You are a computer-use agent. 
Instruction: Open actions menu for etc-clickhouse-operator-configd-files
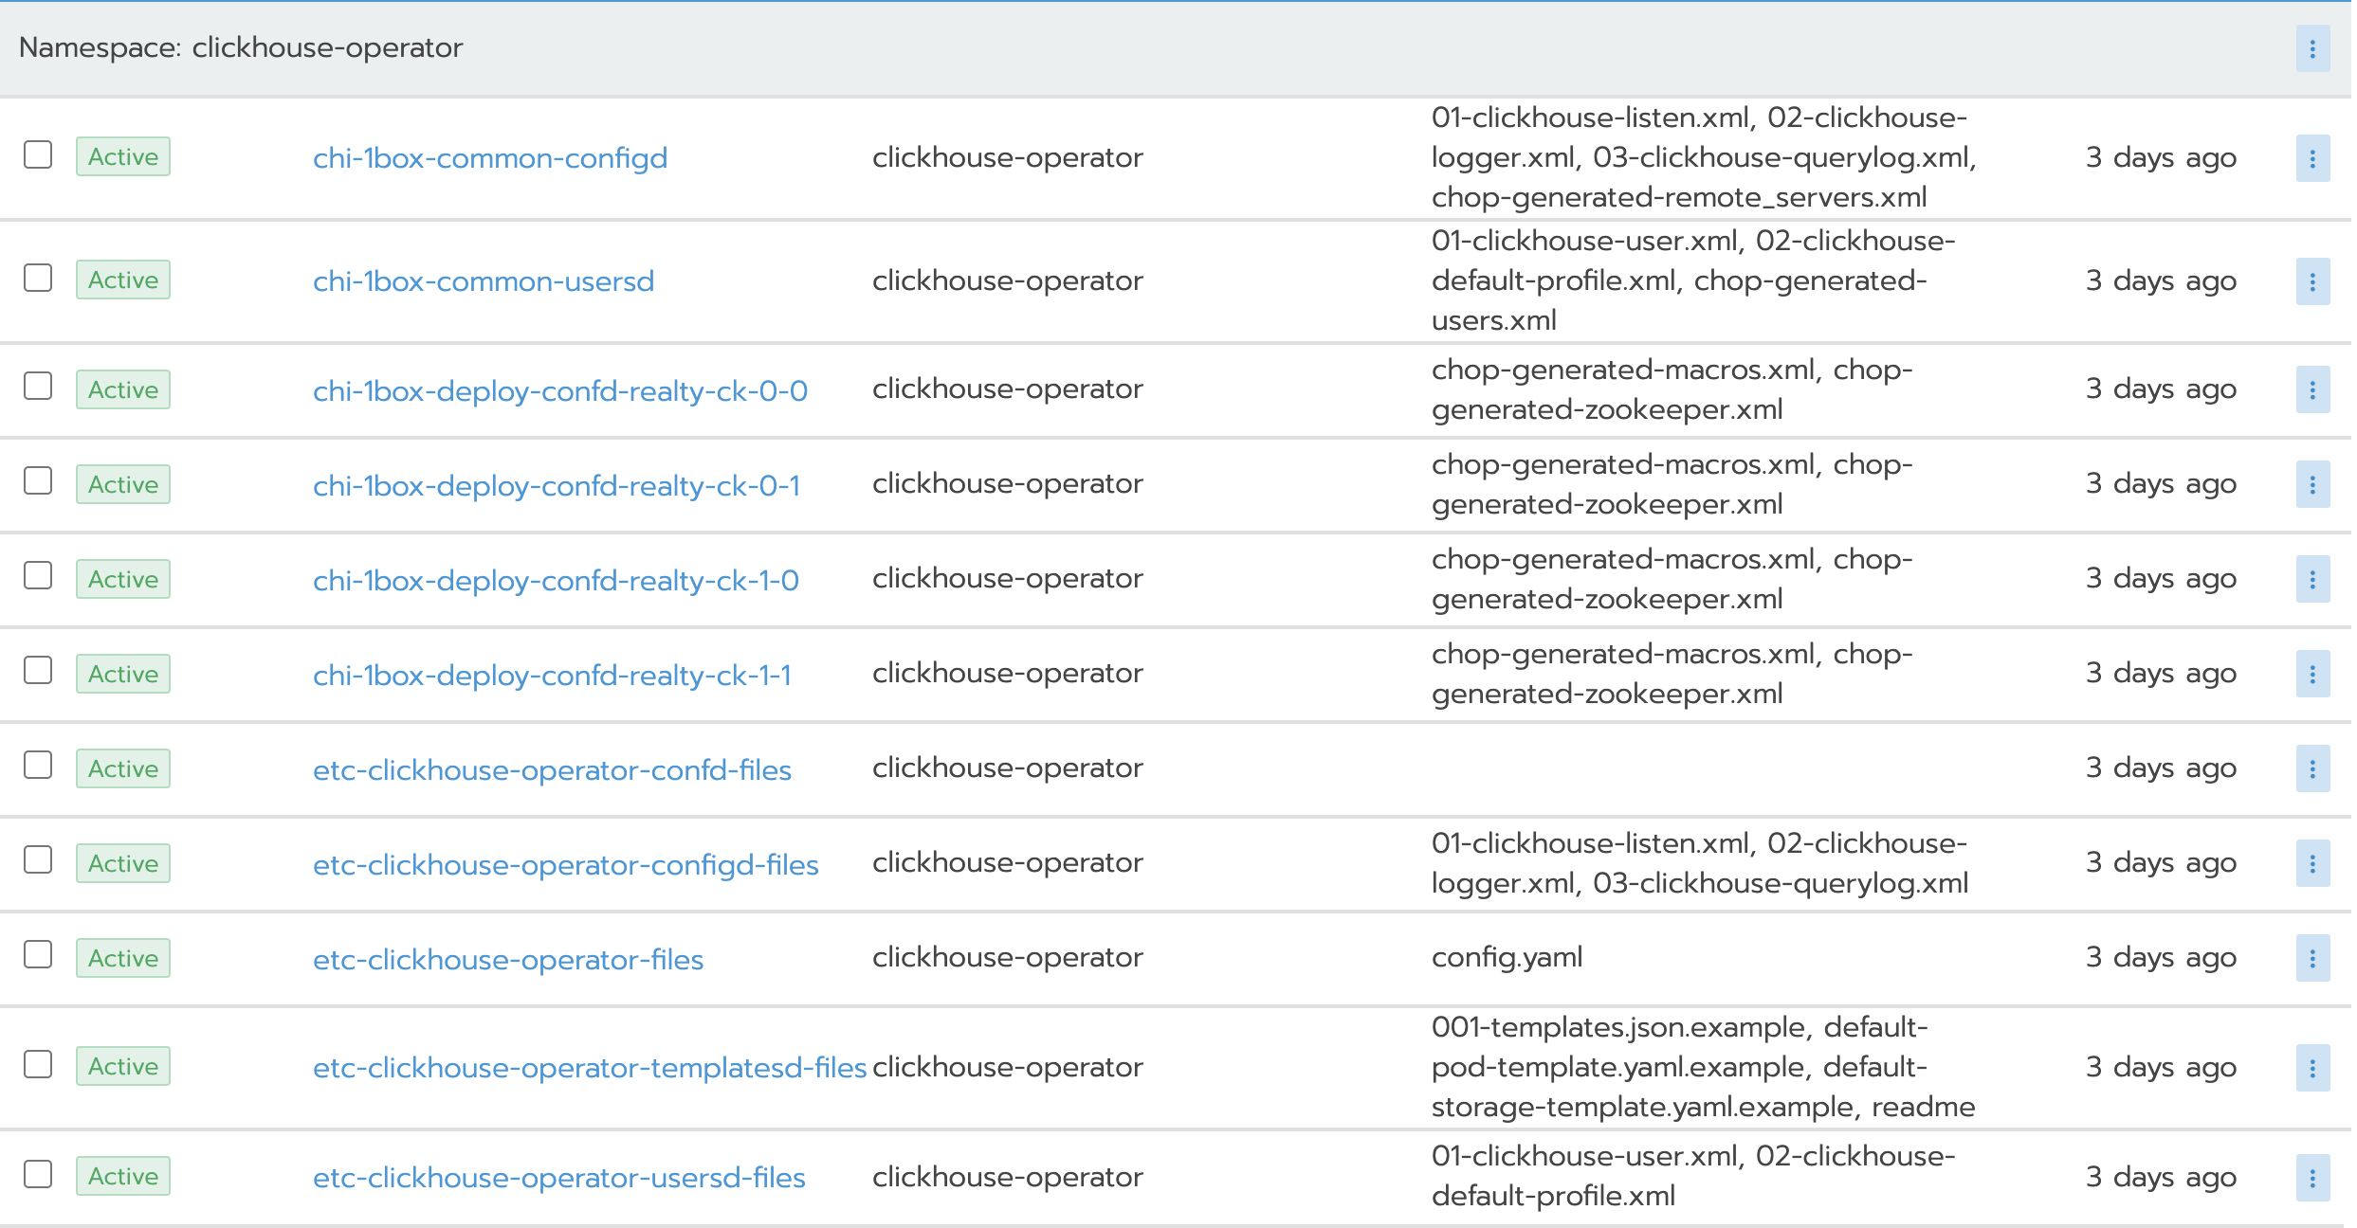(x=2311, y=863)
